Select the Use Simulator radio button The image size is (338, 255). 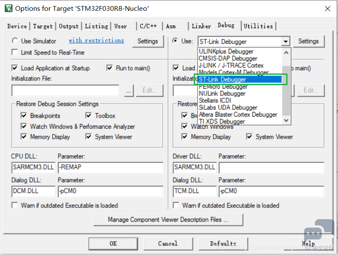[15, 41]
